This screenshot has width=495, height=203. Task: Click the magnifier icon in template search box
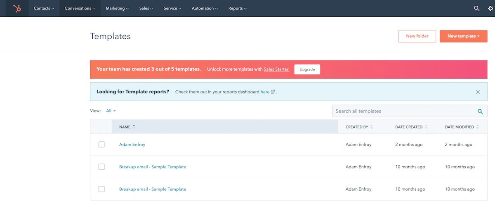pos(480,111)
